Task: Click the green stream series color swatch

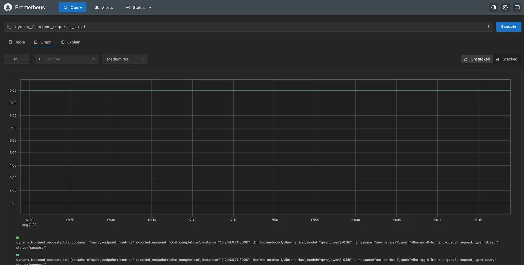Action: [18, 238]
